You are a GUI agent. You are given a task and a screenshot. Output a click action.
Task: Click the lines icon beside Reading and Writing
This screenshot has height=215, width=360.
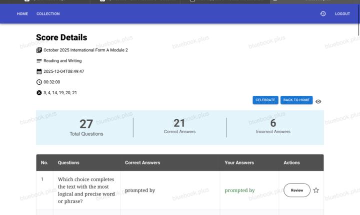(x=39, y=61)
